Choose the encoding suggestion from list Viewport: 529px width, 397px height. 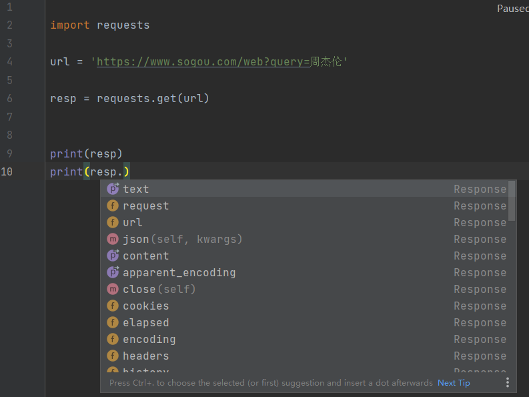click(x=149, y=339)
